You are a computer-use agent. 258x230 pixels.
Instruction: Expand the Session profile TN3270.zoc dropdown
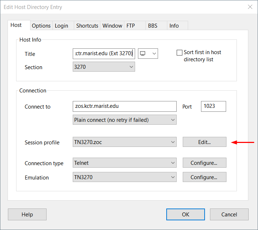(x=124, y=142)
